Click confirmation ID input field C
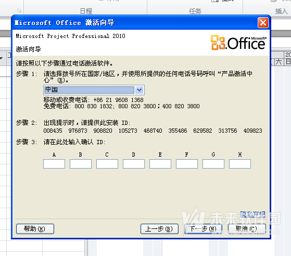The image size is (291, 256). pos(107,164)
